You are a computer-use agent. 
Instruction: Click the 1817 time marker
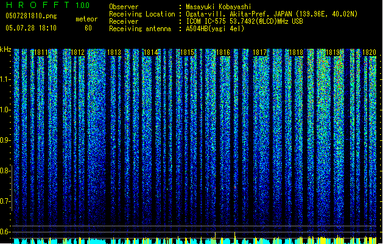pos(259,52)
